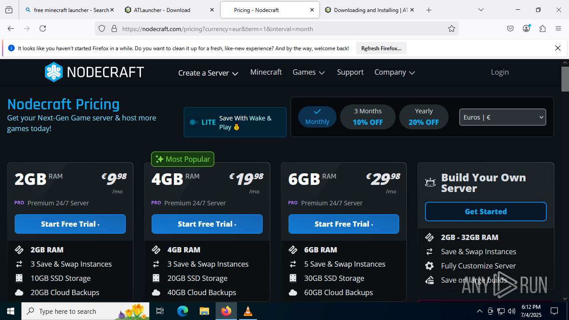
Task: Open the Firefox account icon
Action: click(x=526, y=28)
